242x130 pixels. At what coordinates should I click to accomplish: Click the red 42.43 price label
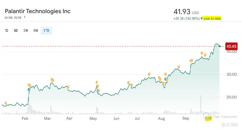point(231,46)
